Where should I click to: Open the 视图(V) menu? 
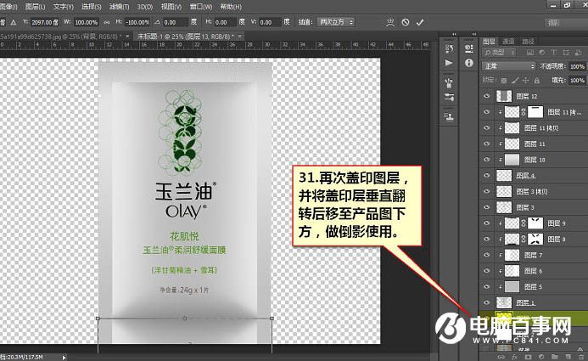pos(171,7)
